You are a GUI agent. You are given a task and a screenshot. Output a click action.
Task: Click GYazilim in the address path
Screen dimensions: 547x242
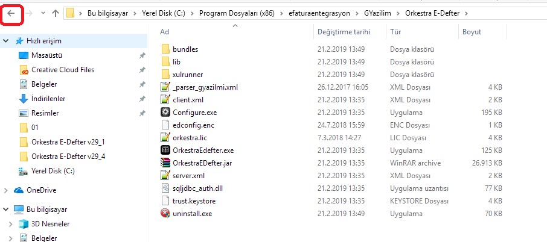pos(378,14)
